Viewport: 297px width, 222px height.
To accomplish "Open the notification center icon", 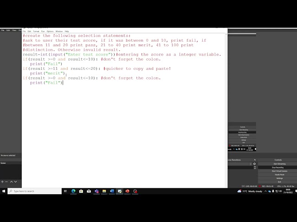I will point(296,191).
